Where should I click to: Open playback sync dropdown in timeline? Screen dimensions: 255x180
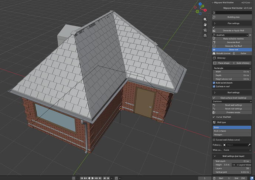pyautogui.click(x=112, y=178)
